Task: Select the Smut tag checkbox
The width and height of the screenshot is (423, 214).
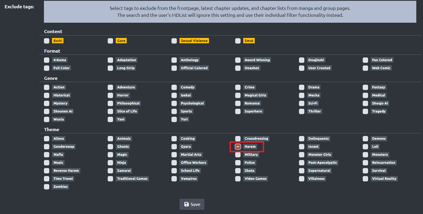Action: (x=238, y=41)
